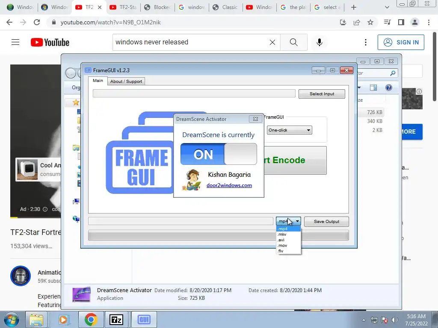Go to the YouTube home logo
The height and width of the screenshot is (328, 438).
[x=50, y=42]
